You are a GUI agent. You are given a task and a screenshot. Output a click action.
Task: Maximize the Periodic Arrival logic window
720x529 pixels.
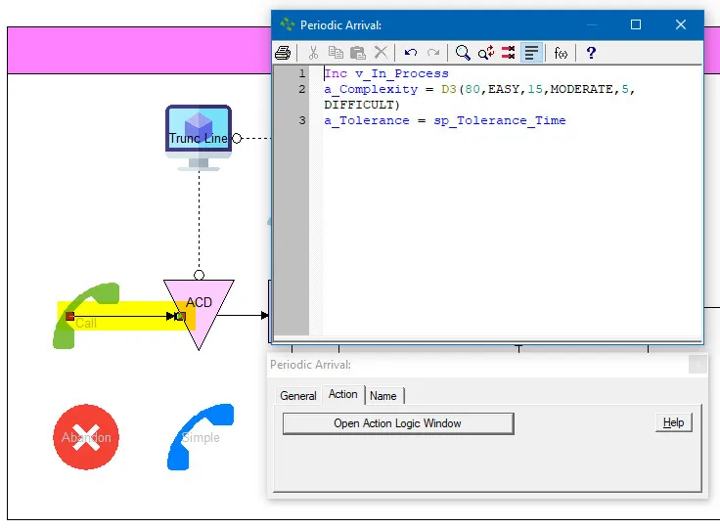tap(636, 24)
